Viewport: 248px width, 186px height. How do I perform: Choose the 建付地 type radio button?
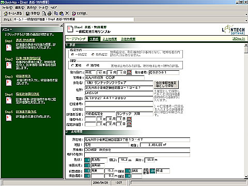(88, 66)
